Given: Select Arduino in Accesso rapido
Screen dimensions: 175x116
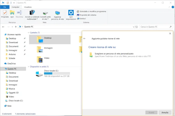Looking at the screenshot, I should point(11,54).
